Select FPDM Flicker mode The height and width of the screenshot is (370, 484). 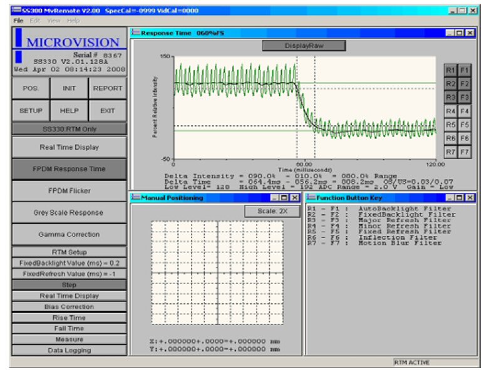tap(70, 191)
